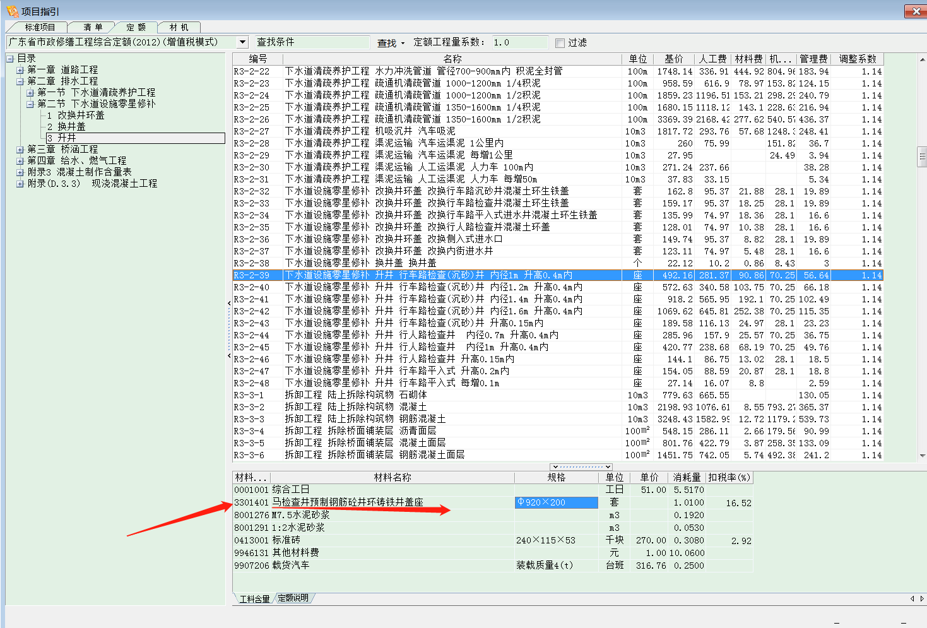Switch to the 标准项目 tab
The height and width of the screenshot is (628, 927).
tap(39, 27)
